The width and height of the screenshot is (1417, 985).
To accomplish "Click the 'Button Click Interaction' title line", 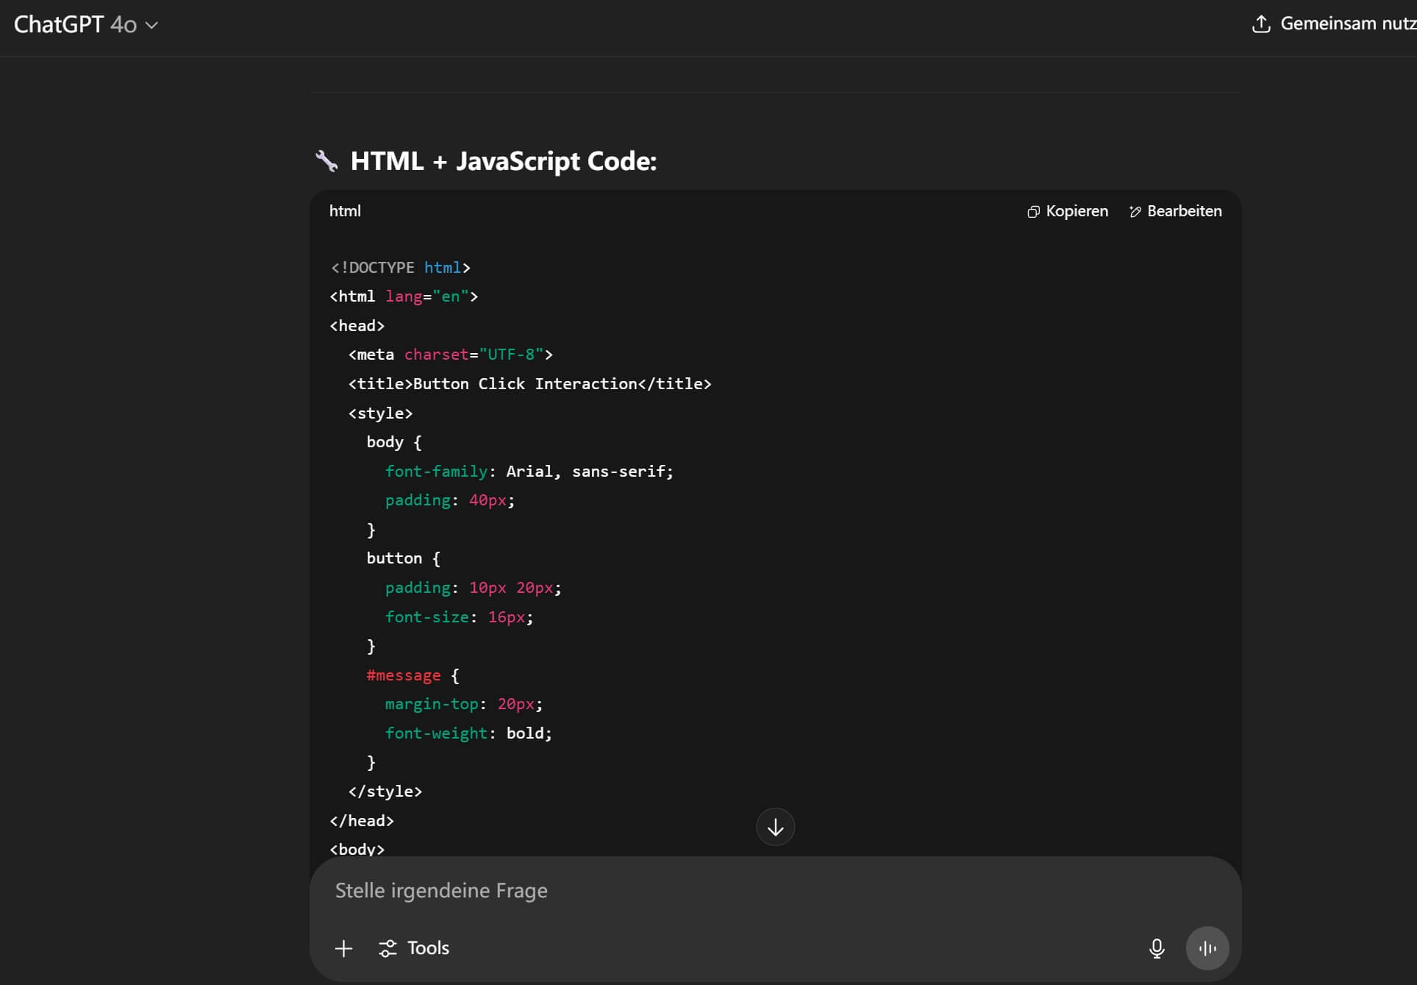I will [529, 384].
